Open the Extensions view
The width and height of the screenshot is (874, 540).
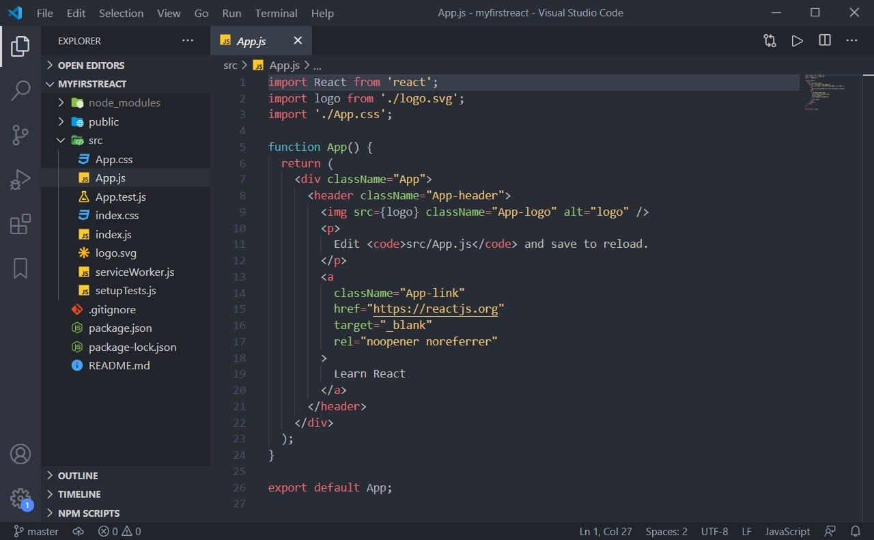20,224
